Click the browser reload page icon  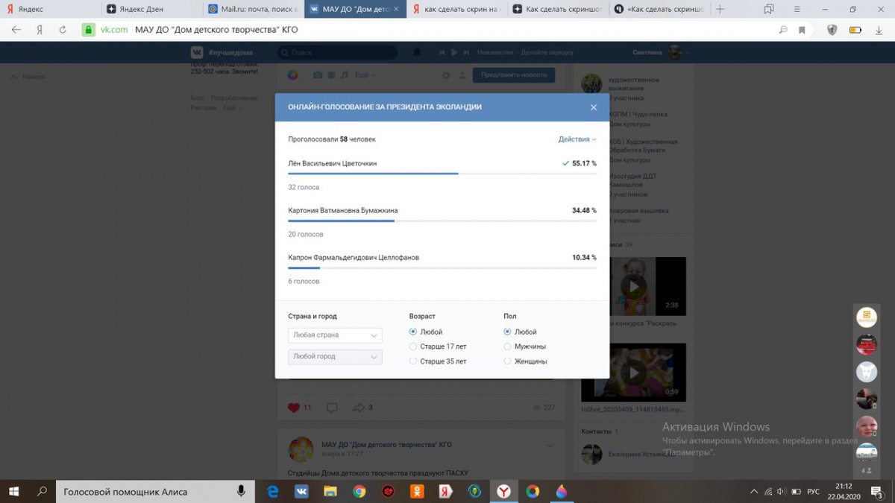pyautogui.click(x=63, y=30)
